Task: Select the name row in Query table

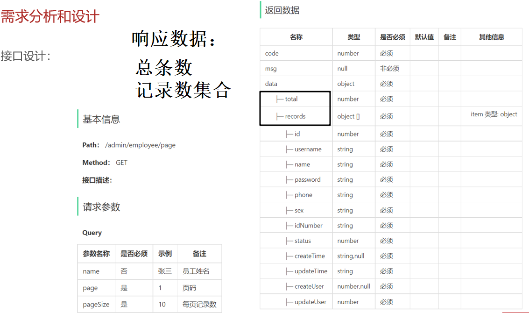Action: coord(149,271)
